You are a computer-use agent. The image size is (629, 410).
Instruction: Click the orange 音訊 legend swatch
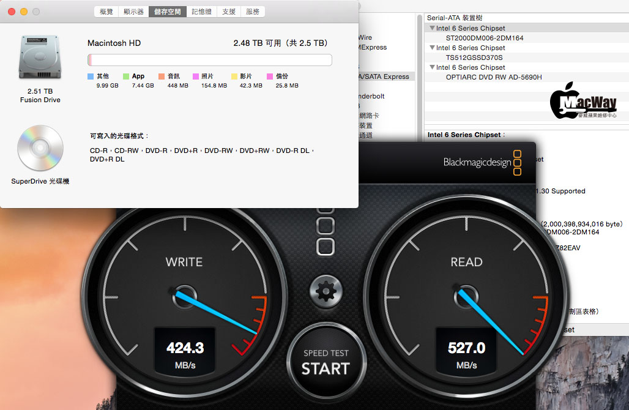[162, 76]
